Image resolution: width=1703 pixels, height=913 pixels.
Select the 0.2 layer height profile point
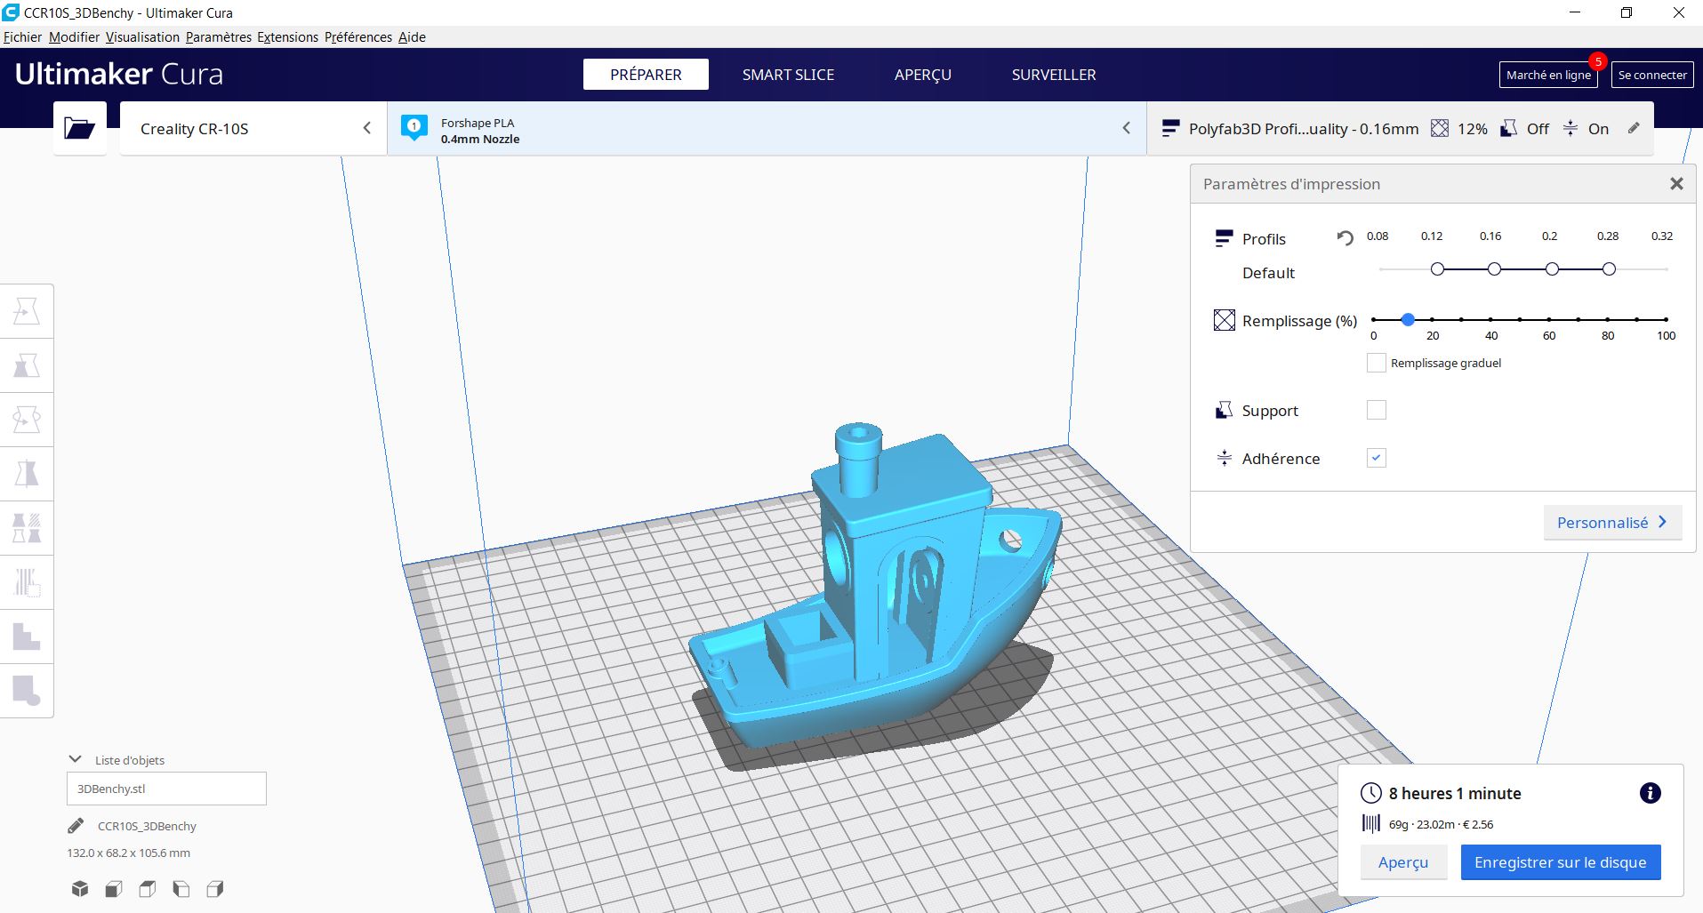coord(1552,268)
